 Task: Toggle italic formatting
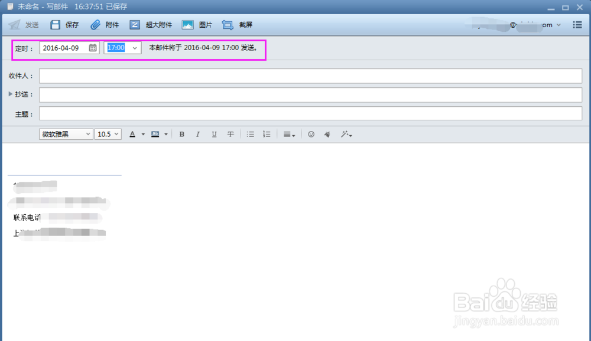click(197, 135)
